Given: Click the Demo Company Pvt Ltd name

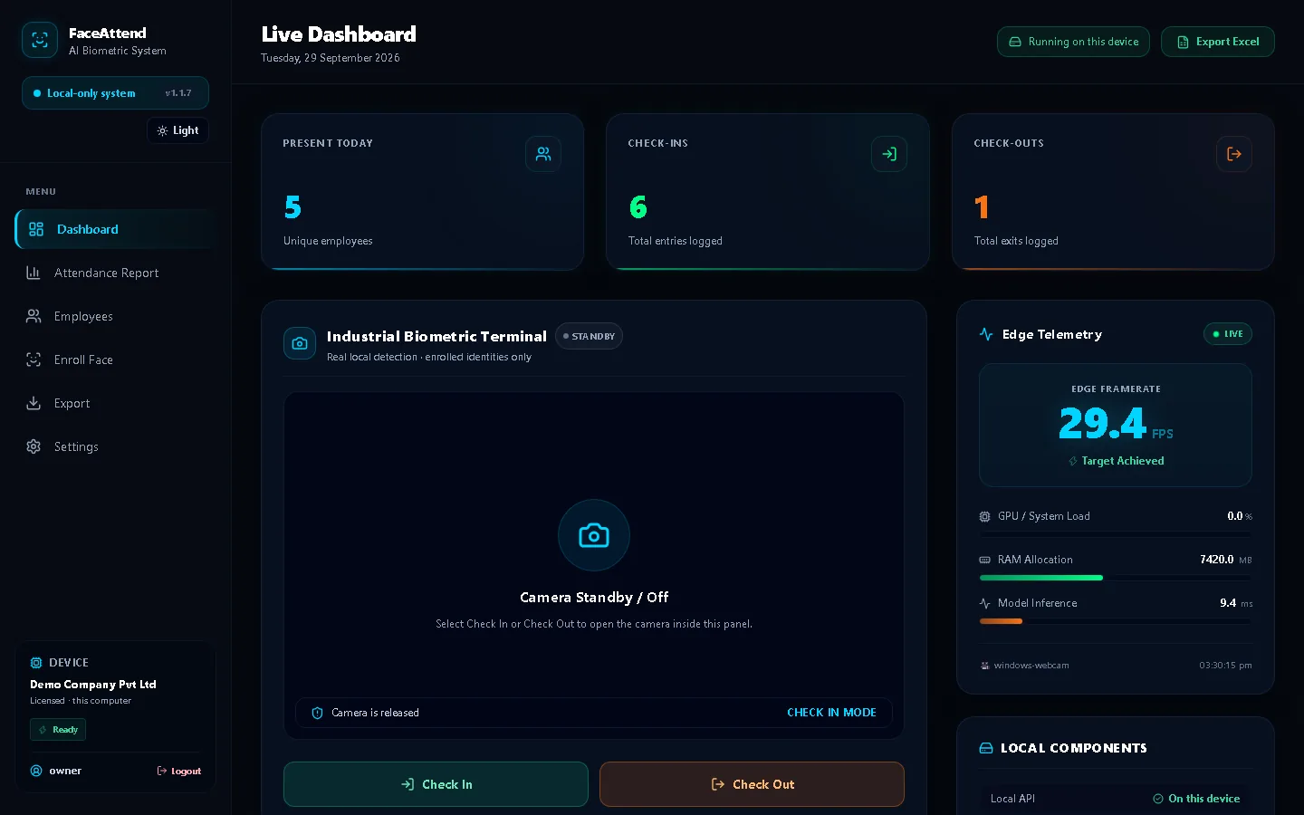Looking at the screenshot, I should click(93, 685).
